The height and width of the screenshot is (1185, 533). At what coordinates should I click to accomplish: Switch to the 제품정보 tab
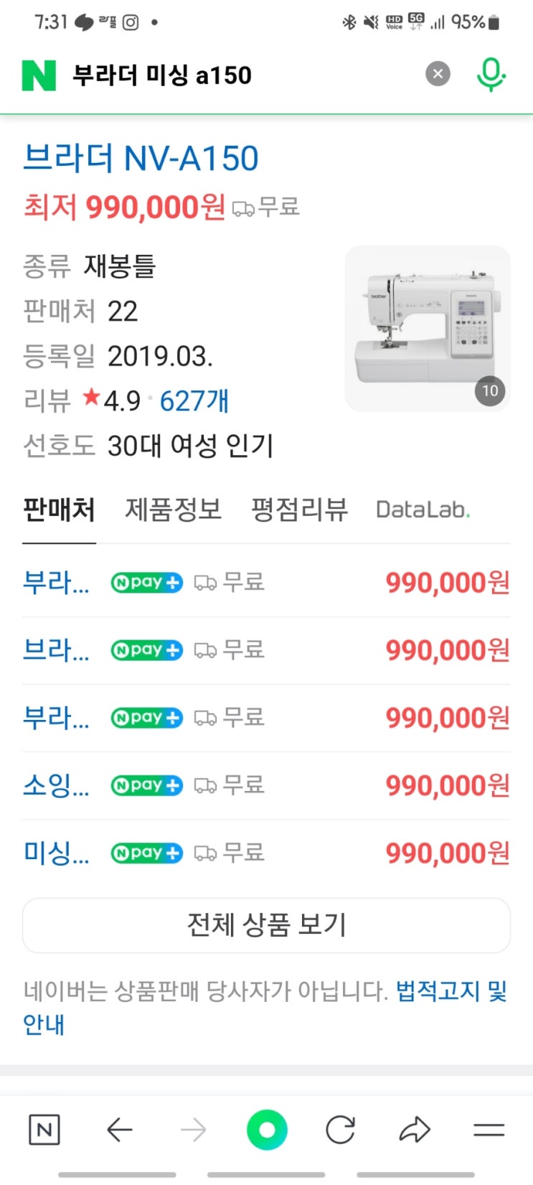click(173, 510)
